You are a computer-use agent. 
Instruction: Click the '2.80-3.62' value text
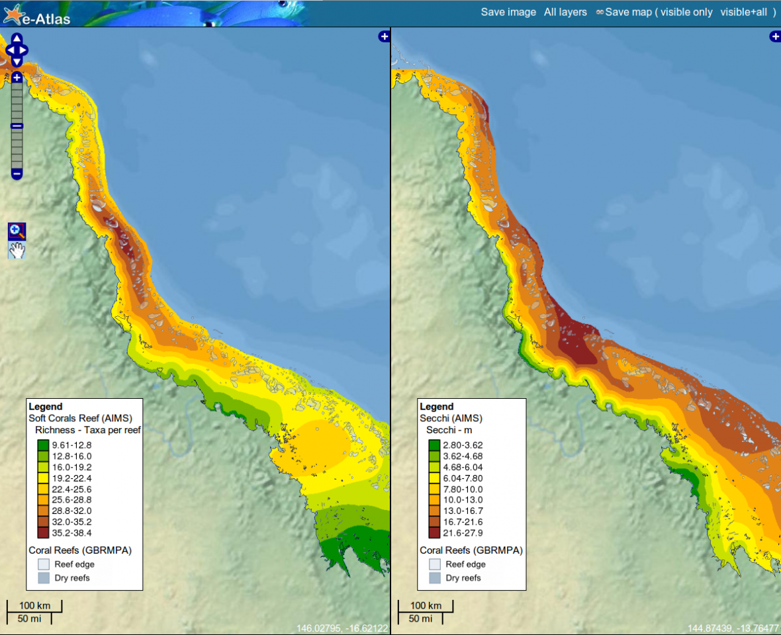click(x=463, y=445)
